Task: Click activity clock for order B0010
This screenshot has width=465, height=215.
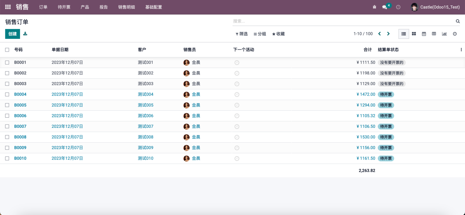Action: (237, 158)
